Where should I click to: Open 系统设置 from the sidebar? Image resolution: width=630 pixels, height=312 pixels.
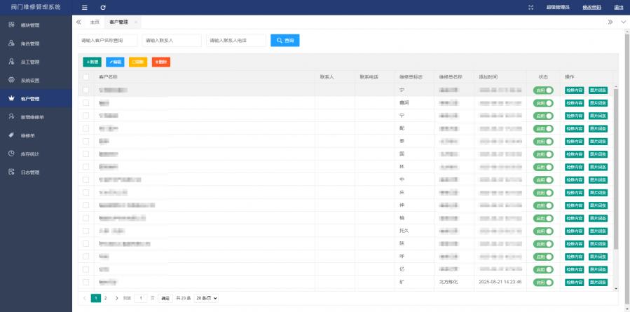[29, 80]
